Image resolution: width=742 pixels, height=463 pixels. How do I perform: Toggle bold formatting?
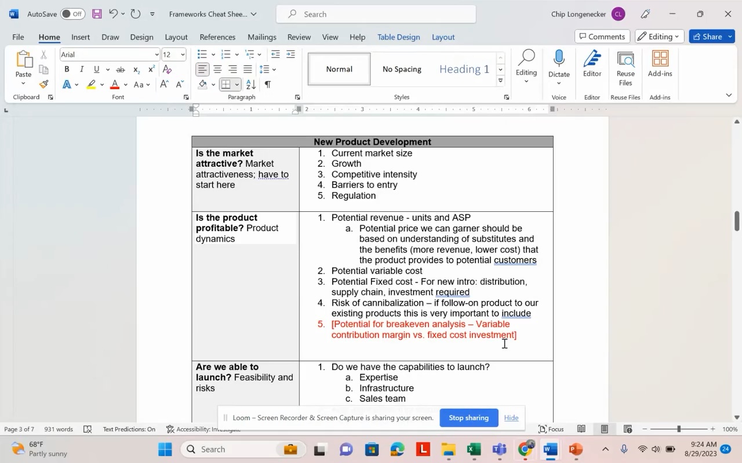click(67, 69)
